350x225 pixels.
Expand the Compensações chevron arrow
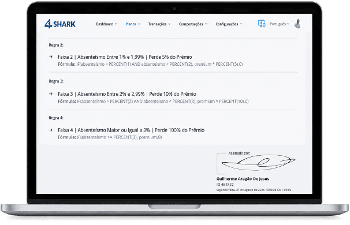coord(206,24)
